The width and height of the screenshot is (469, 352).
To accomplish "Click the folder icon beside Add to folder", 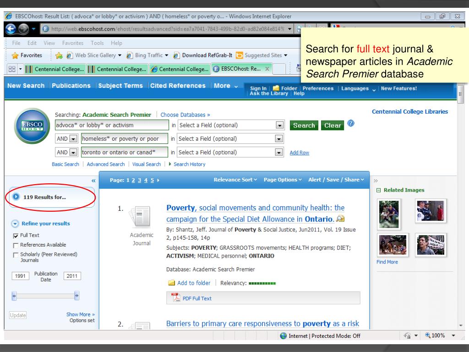I will 171,283.
